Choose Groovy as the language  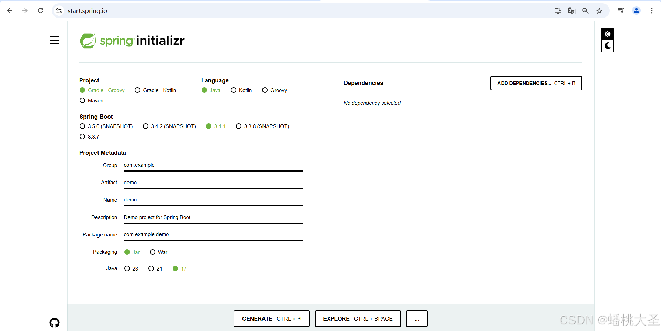coord(275,90)
